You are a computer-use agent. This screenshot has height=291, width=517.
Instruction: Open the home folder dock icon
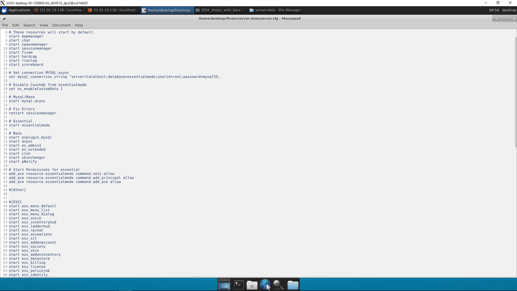[252, 285]
